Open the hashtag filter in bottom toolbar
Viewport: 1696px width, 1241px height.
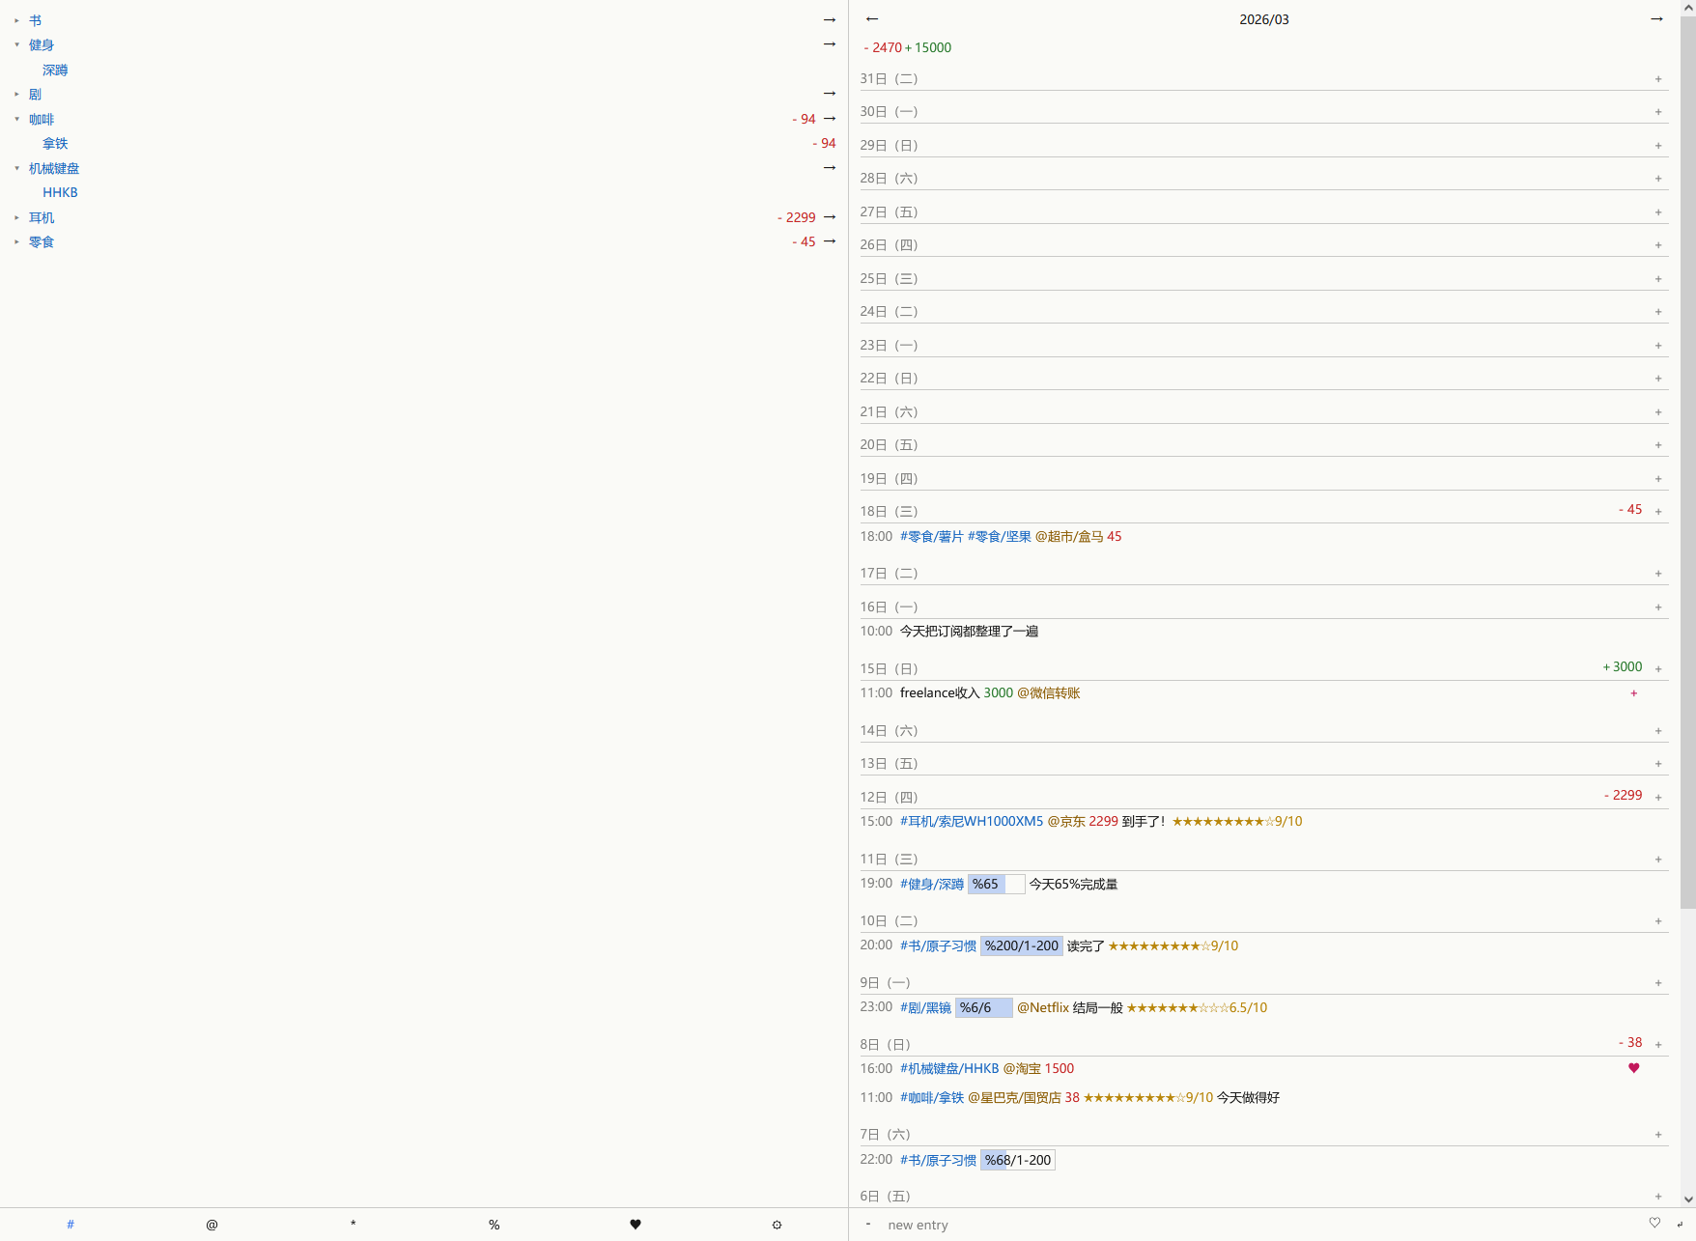[x=71, y=1225]
